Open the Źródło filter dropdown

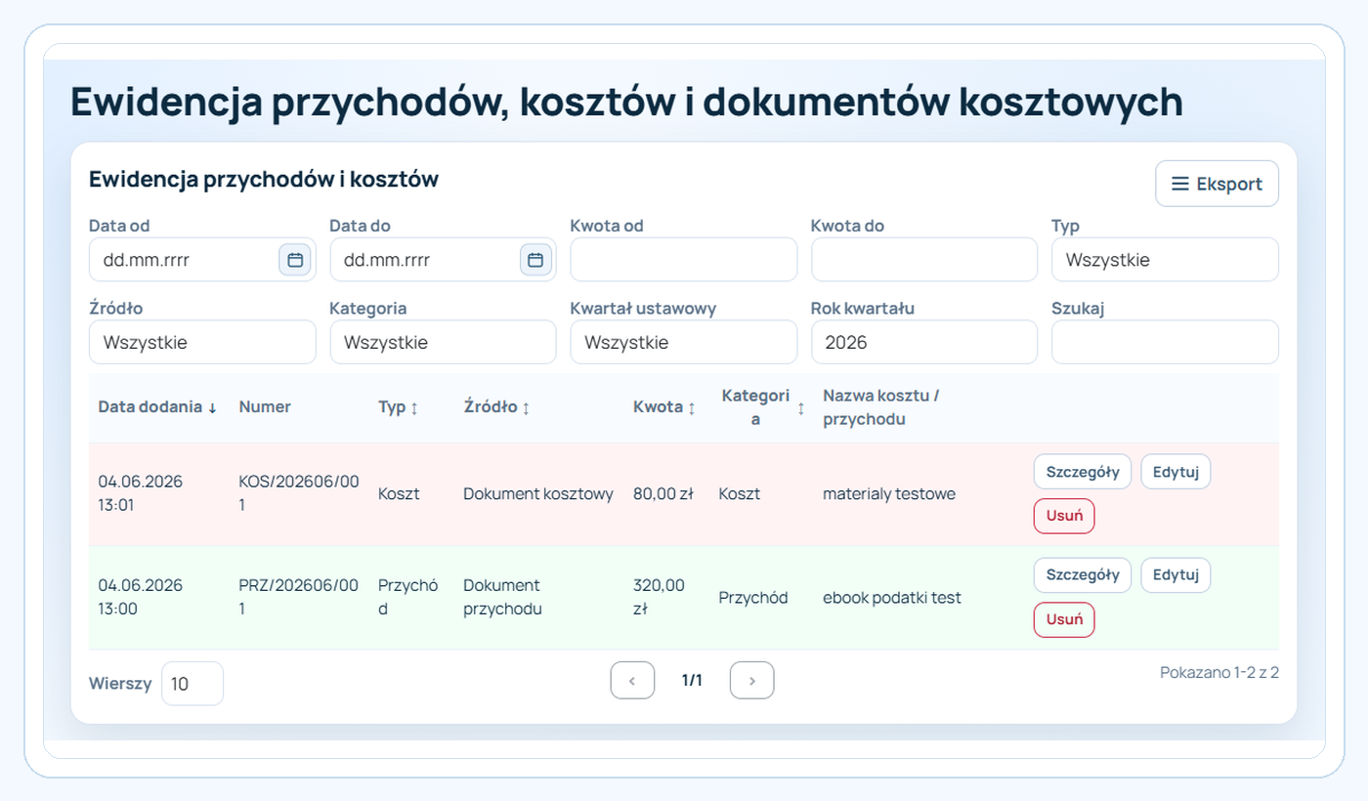pyautogui.click(x=202, y=343)
